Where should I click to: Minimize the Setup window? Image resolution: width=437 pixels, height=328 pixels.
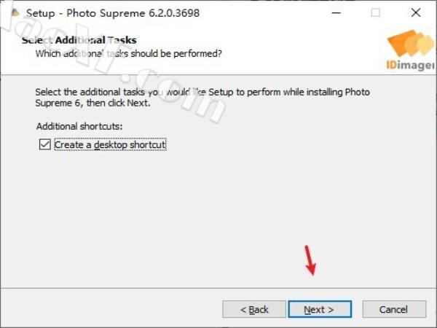tap(336, 13)
